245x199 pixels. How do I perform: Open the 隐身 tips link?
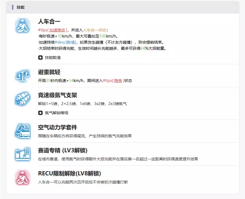pos(118,81)
